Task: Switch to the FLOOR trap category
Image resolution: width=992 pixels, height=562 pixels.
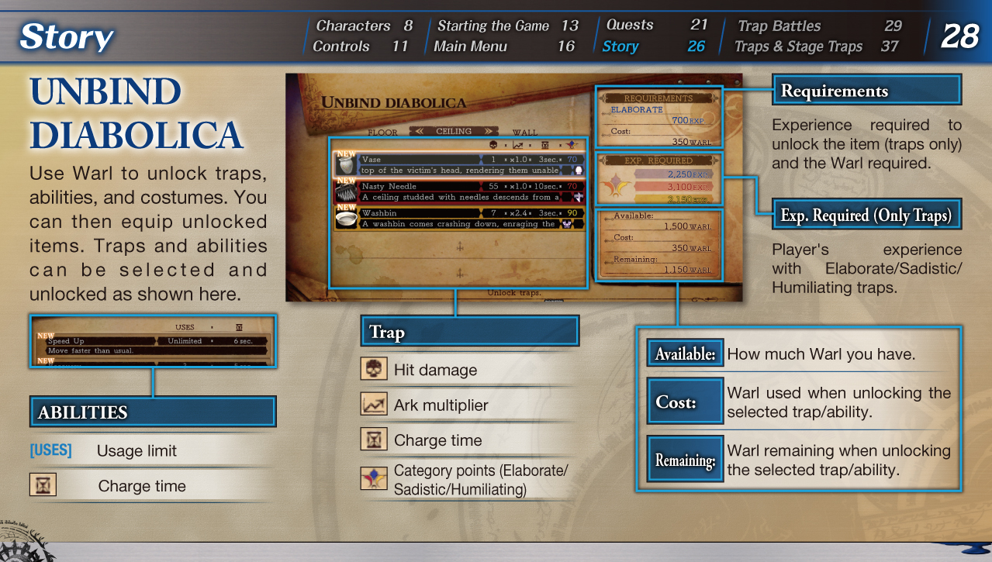Action: click(382, 133)
